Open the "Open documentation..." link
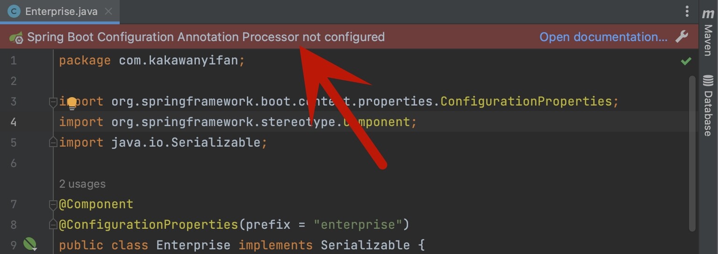This screenshot has width=718, height=254. coord(603,37)
